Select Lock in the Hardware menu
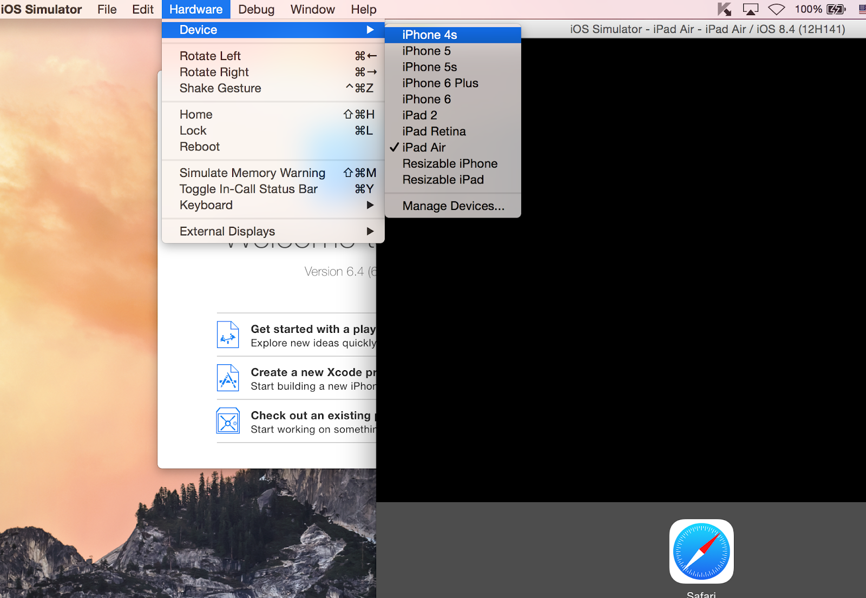The height and width of the screenshot is (598, 866). pos(273,130)
